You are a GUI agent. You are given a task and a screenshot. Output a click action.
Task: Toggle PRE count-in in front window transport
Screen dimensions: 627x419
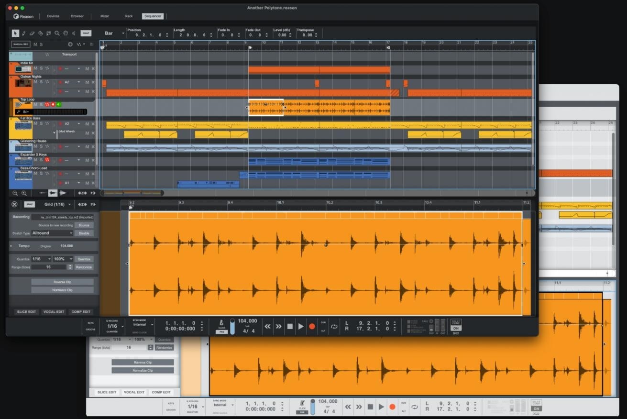(221, 331)
